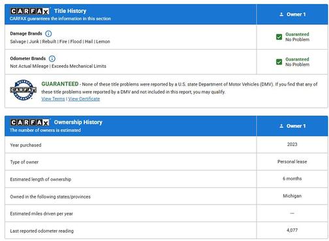Click the Personal lease value
329x241 pixels.
[292, 161]
